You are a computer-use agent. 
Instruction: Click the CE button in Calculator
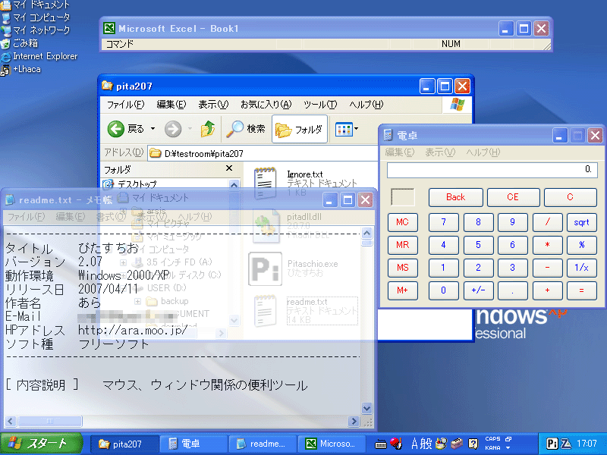coord(513,197)
